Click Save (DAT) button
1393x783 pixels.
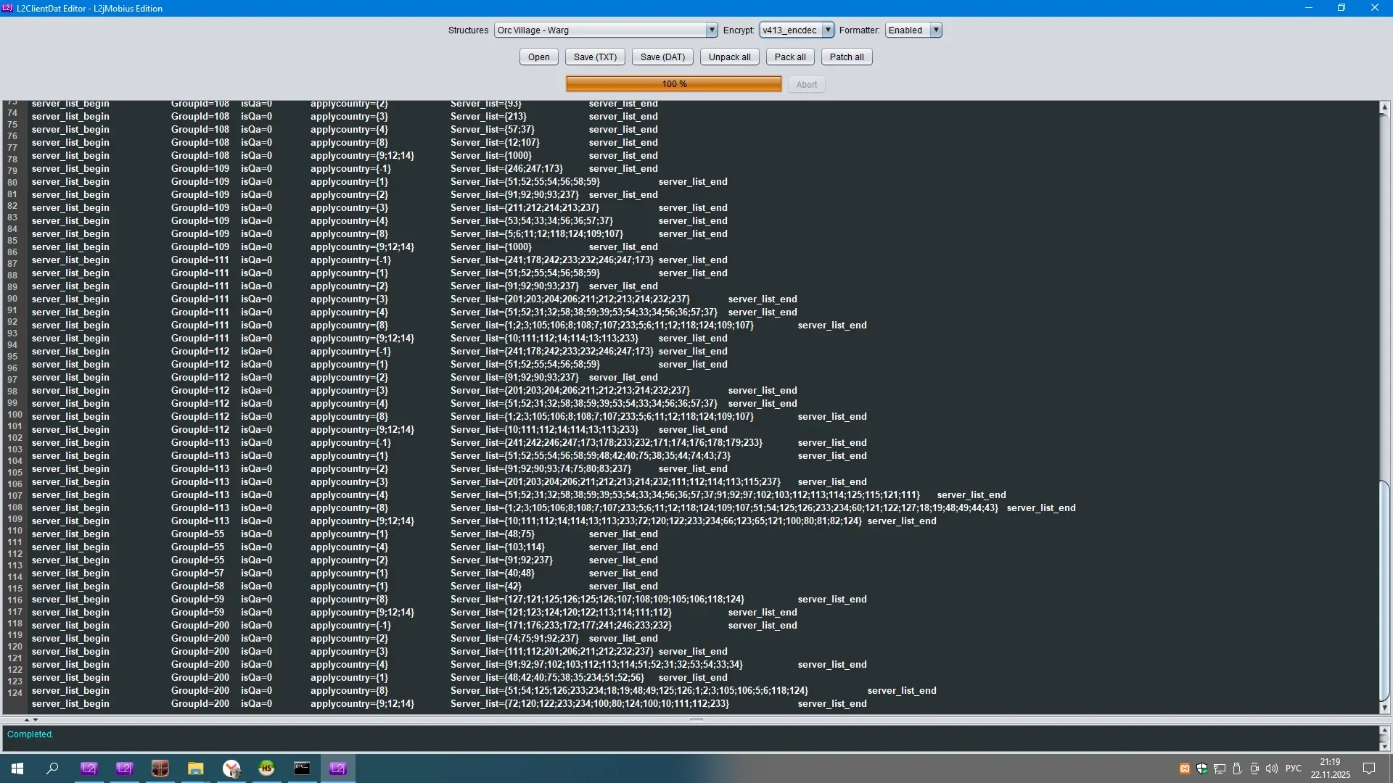(662, 57)
